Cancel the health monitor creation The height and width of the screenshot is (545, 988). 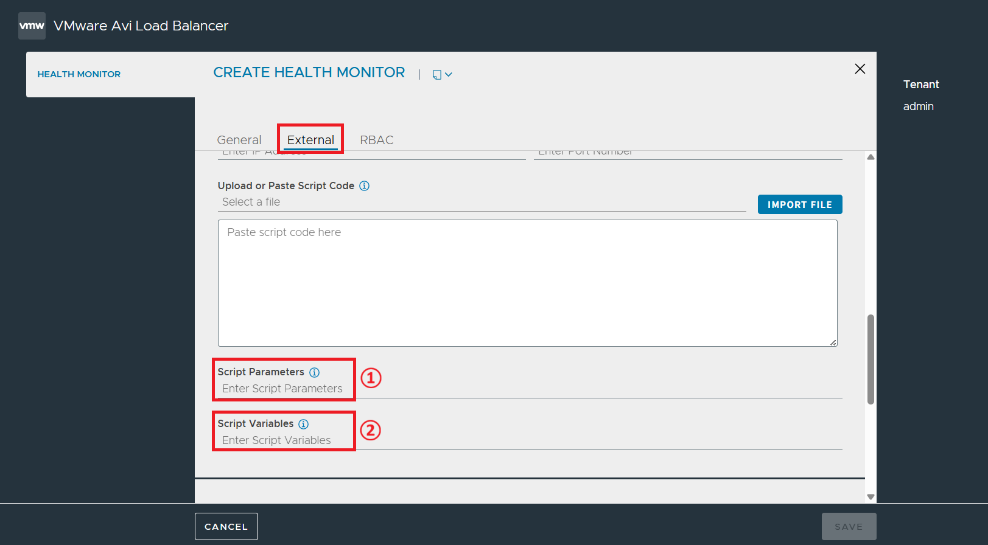coord(226,526)
